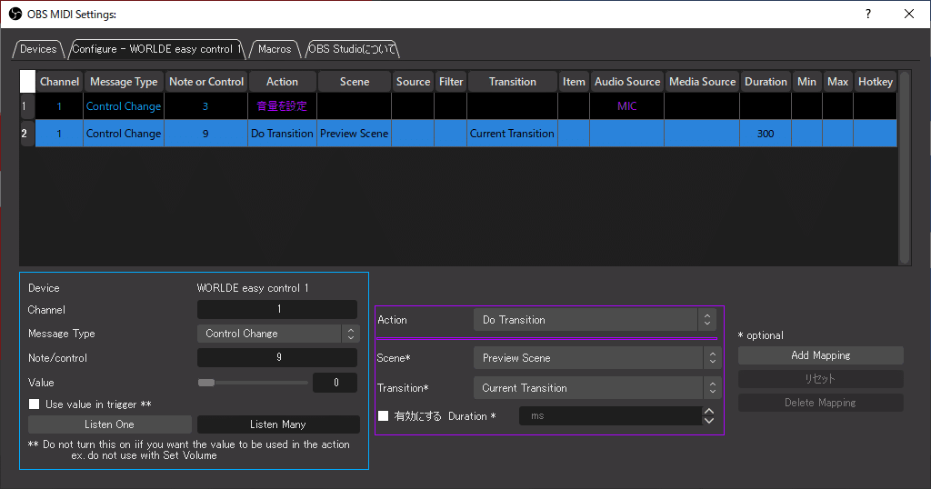Click the Hotkey column header

(x=876, y=82)
